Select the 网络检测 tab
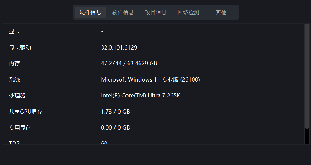The height and width of the screenshot is (165, 311). pyautogui.click(x=188, y=13)
